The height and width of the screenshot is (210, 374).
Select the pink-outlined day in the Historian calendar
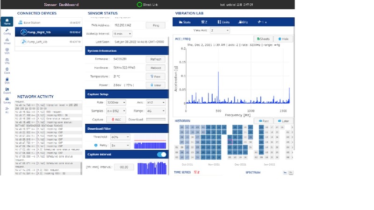pos(230,142)
